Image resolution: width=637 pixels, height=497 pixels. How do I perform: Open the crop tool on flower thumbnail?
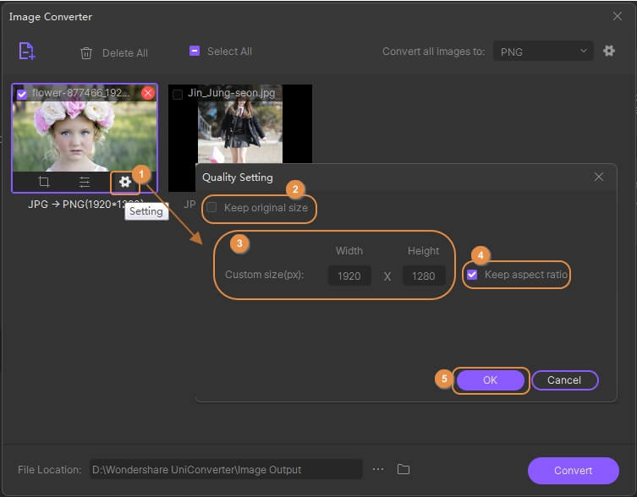[x=43, y=182]
